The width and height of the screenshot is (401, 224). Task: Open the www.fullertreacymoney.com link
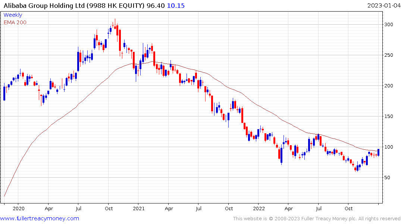40,218
